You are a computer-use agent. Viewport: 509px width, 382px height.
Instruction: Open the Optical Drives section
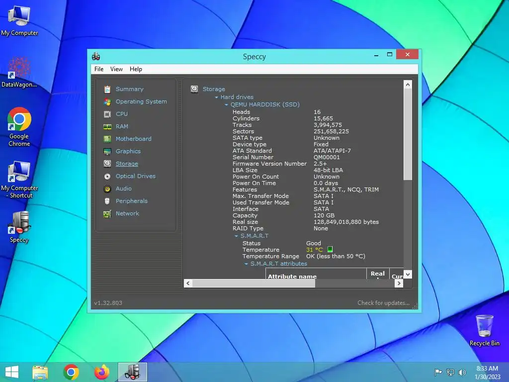[136, 176]
